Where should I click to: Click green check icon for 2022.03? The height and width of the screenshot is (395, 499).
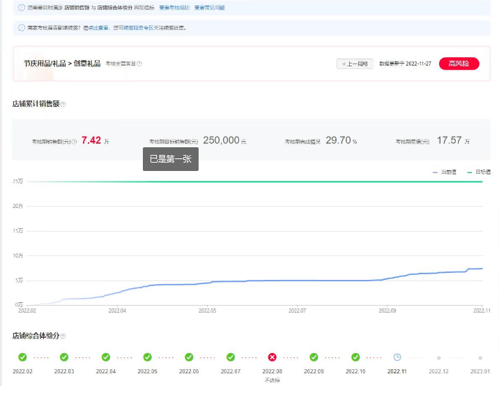tap(64, 357)
